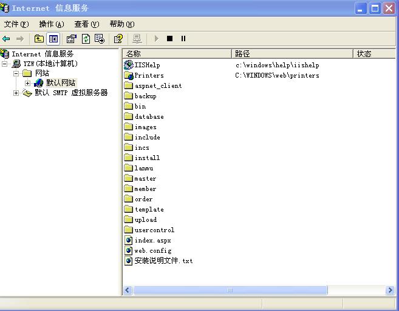The image size is (399, 311).
Task: Click the Help toolbar icon
Action: (x=119, y=39)
